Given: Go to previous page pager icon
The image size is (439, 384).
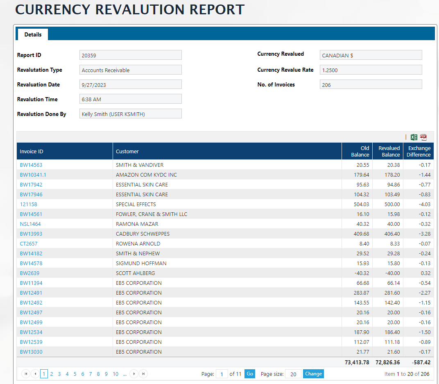Looking at the screenshot, I should pos(35,374).
